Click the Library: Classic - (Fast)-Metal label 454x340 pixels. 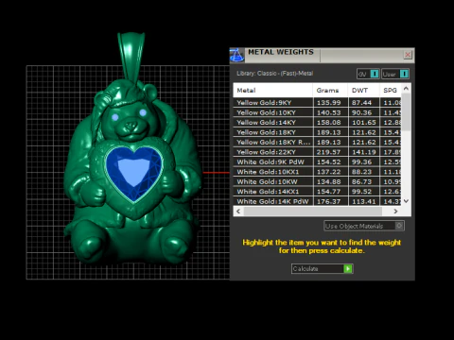point(274,74)
